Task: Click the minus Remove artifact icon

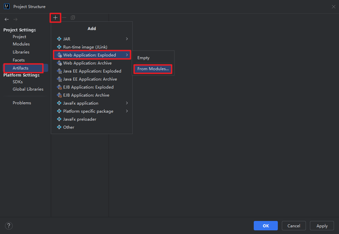Action: point(64,17)
